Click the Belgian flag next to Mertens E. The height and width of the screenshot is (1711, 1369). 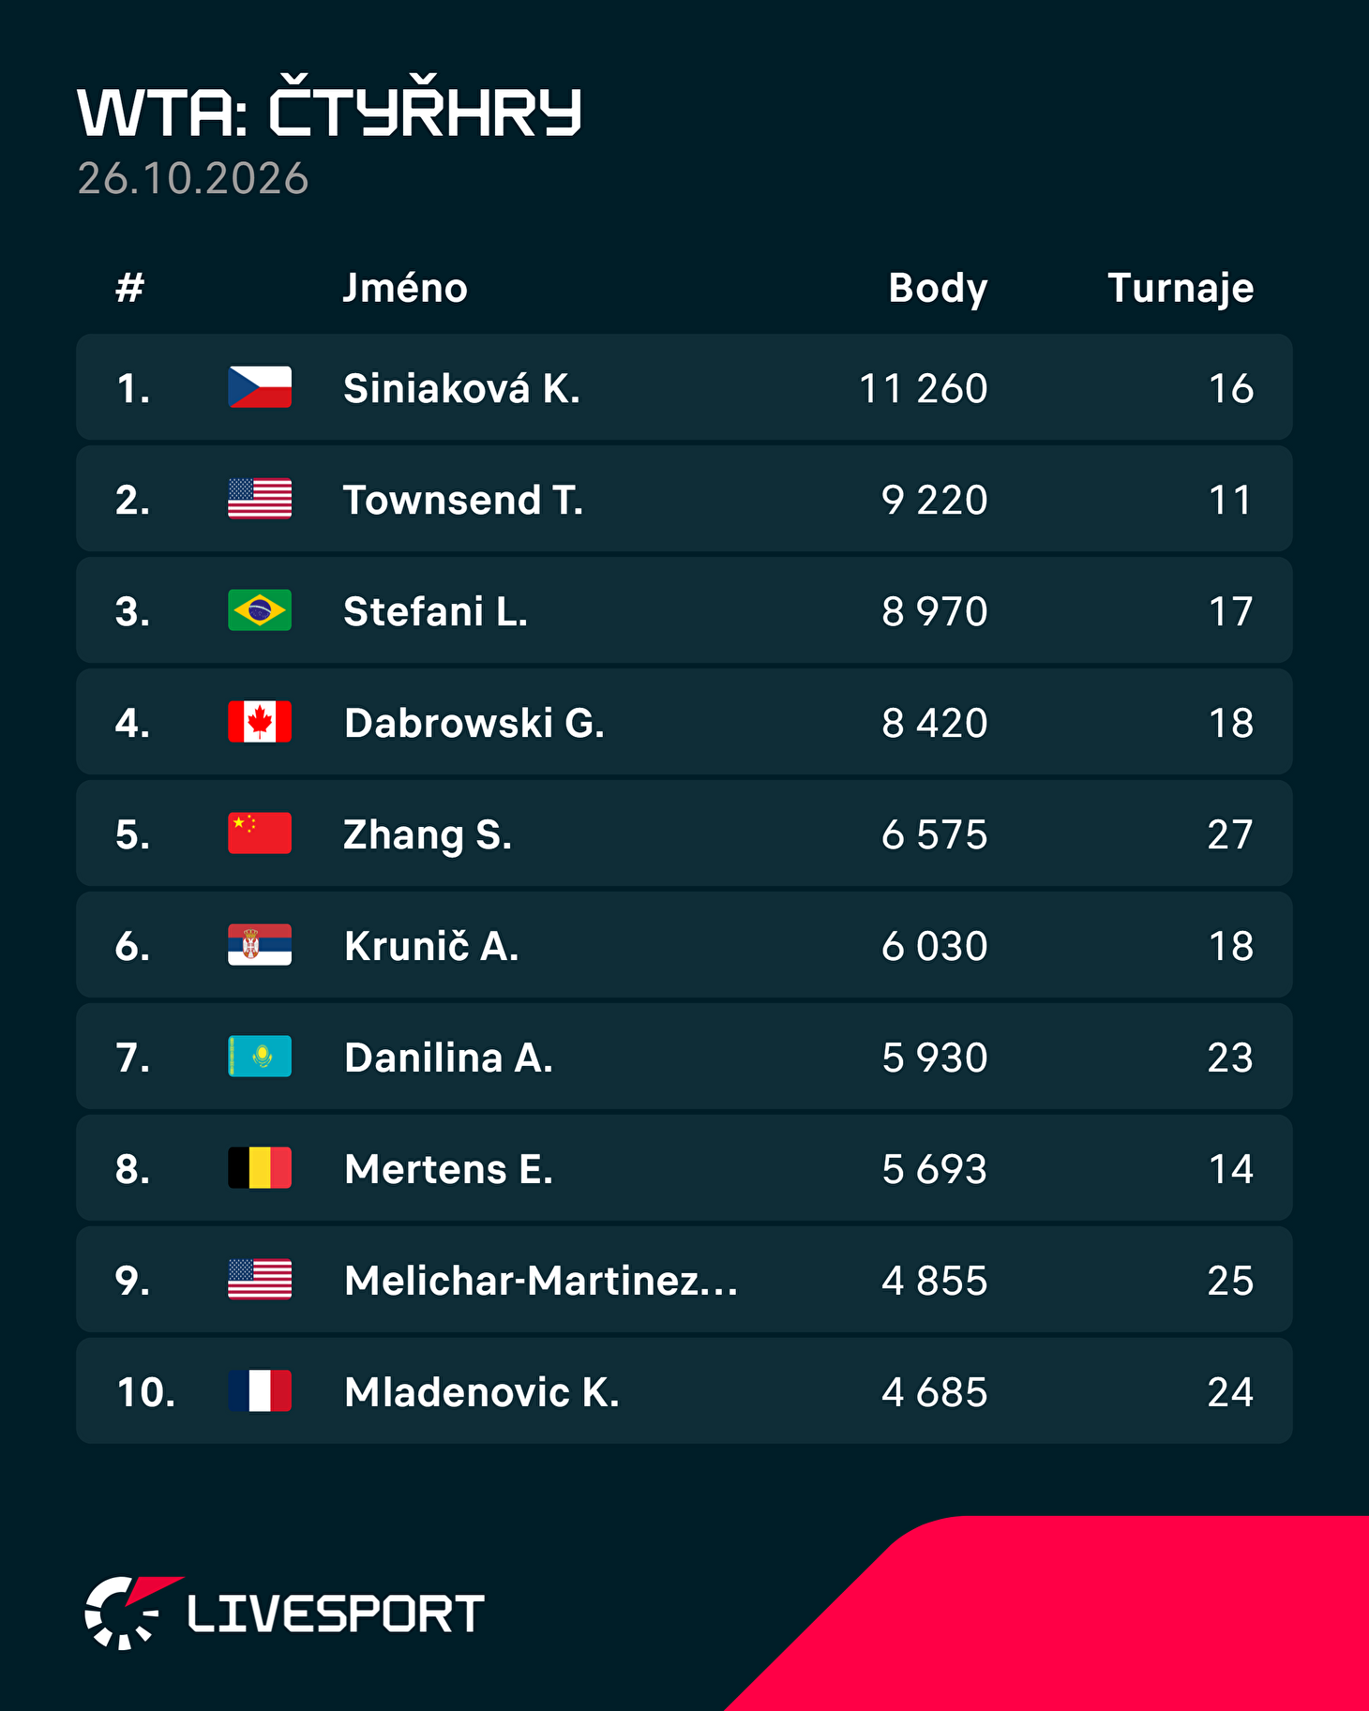tap(260, 1168)
